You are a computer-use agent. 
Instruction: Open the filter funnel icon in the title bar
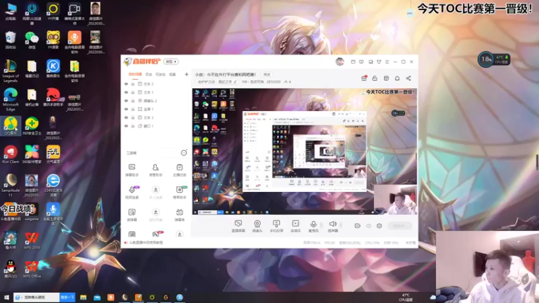pyautogui.click(x=379, y=62)
